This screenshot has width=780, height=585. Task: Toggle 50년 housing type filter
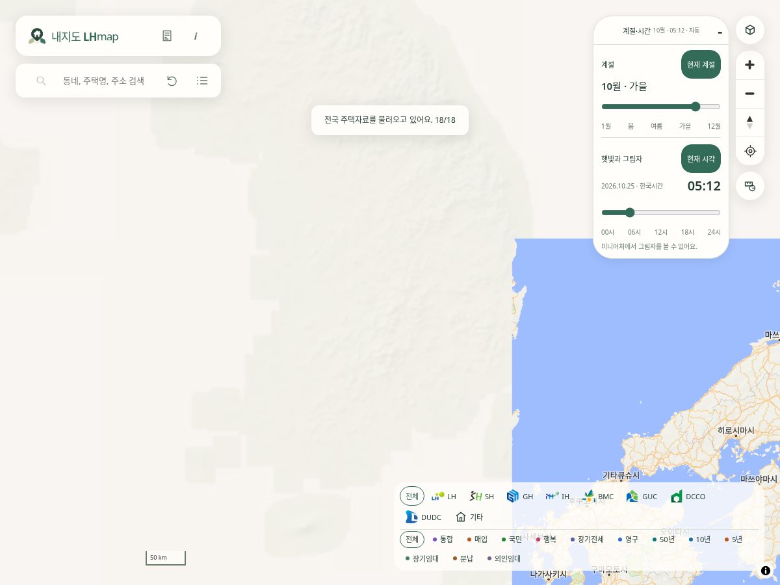(664, 539)
